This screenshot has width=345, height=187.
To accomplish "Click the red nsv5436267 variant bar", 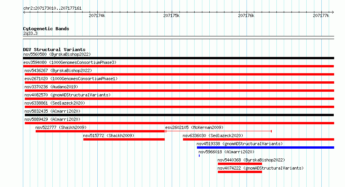I will (179, 74).
